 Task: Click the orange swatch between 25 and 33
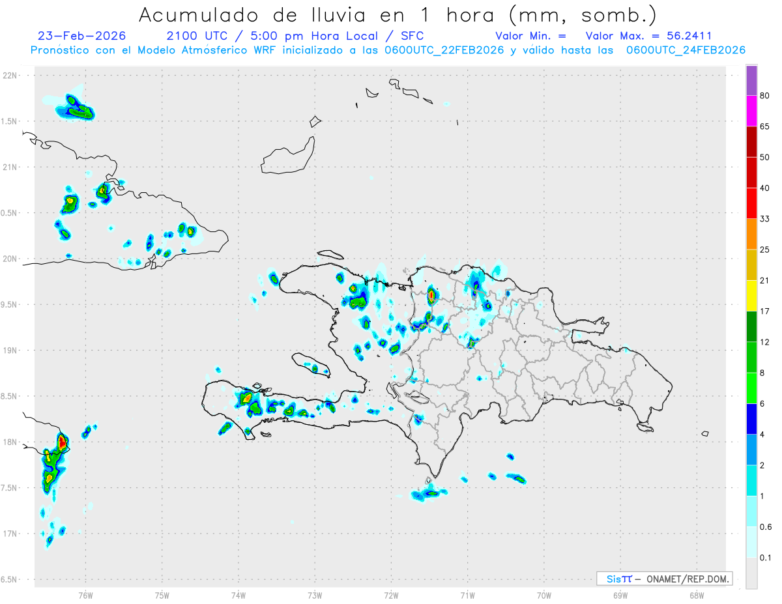751,234
